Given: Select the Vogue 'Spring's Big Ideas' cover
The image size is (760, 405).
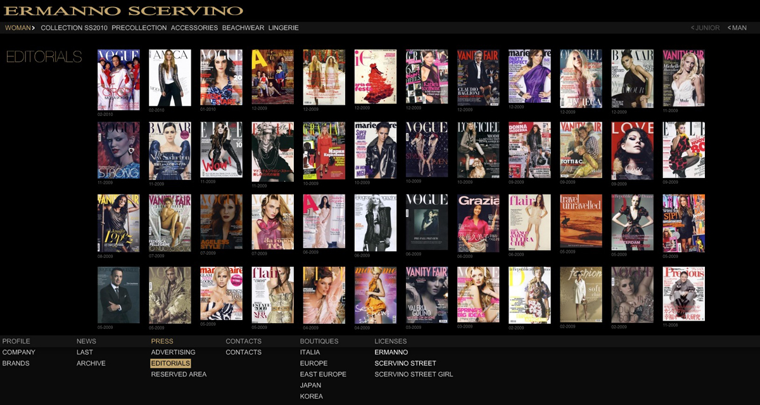Looking at the screenshot, I should [478, 295].
